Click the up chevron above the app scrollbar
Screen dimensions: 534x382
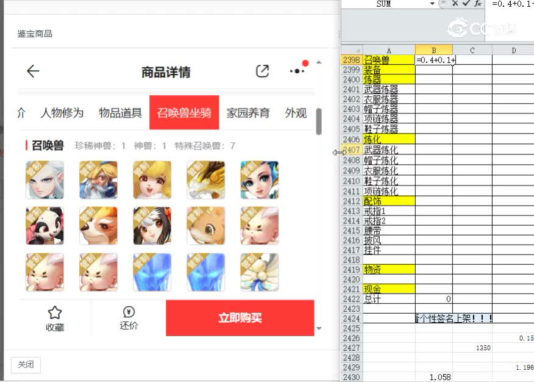tap(319, 61)
